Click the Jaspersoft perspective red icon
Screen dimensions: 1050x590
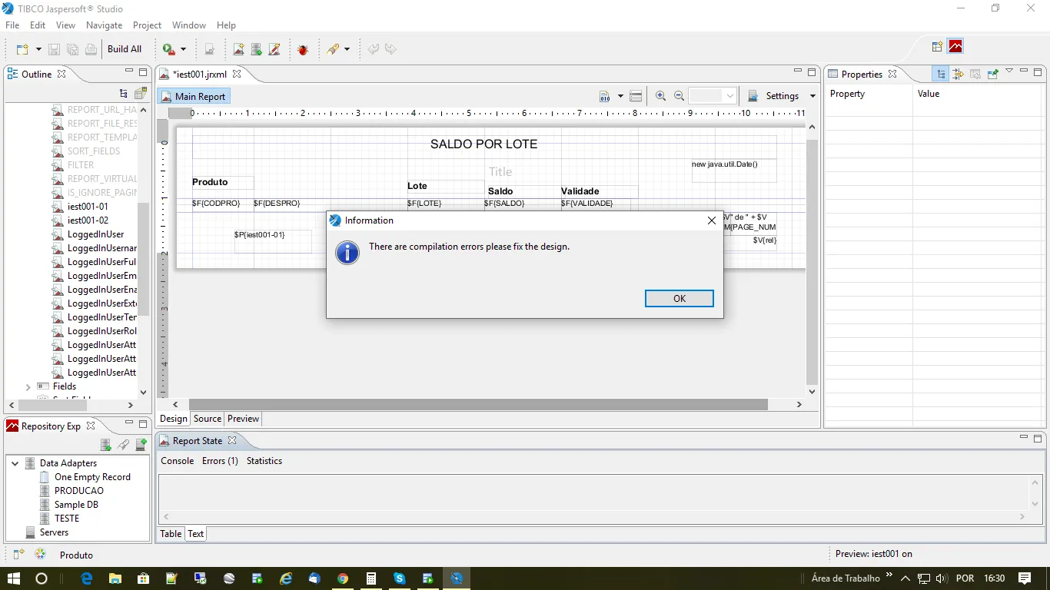pos(955,47)
